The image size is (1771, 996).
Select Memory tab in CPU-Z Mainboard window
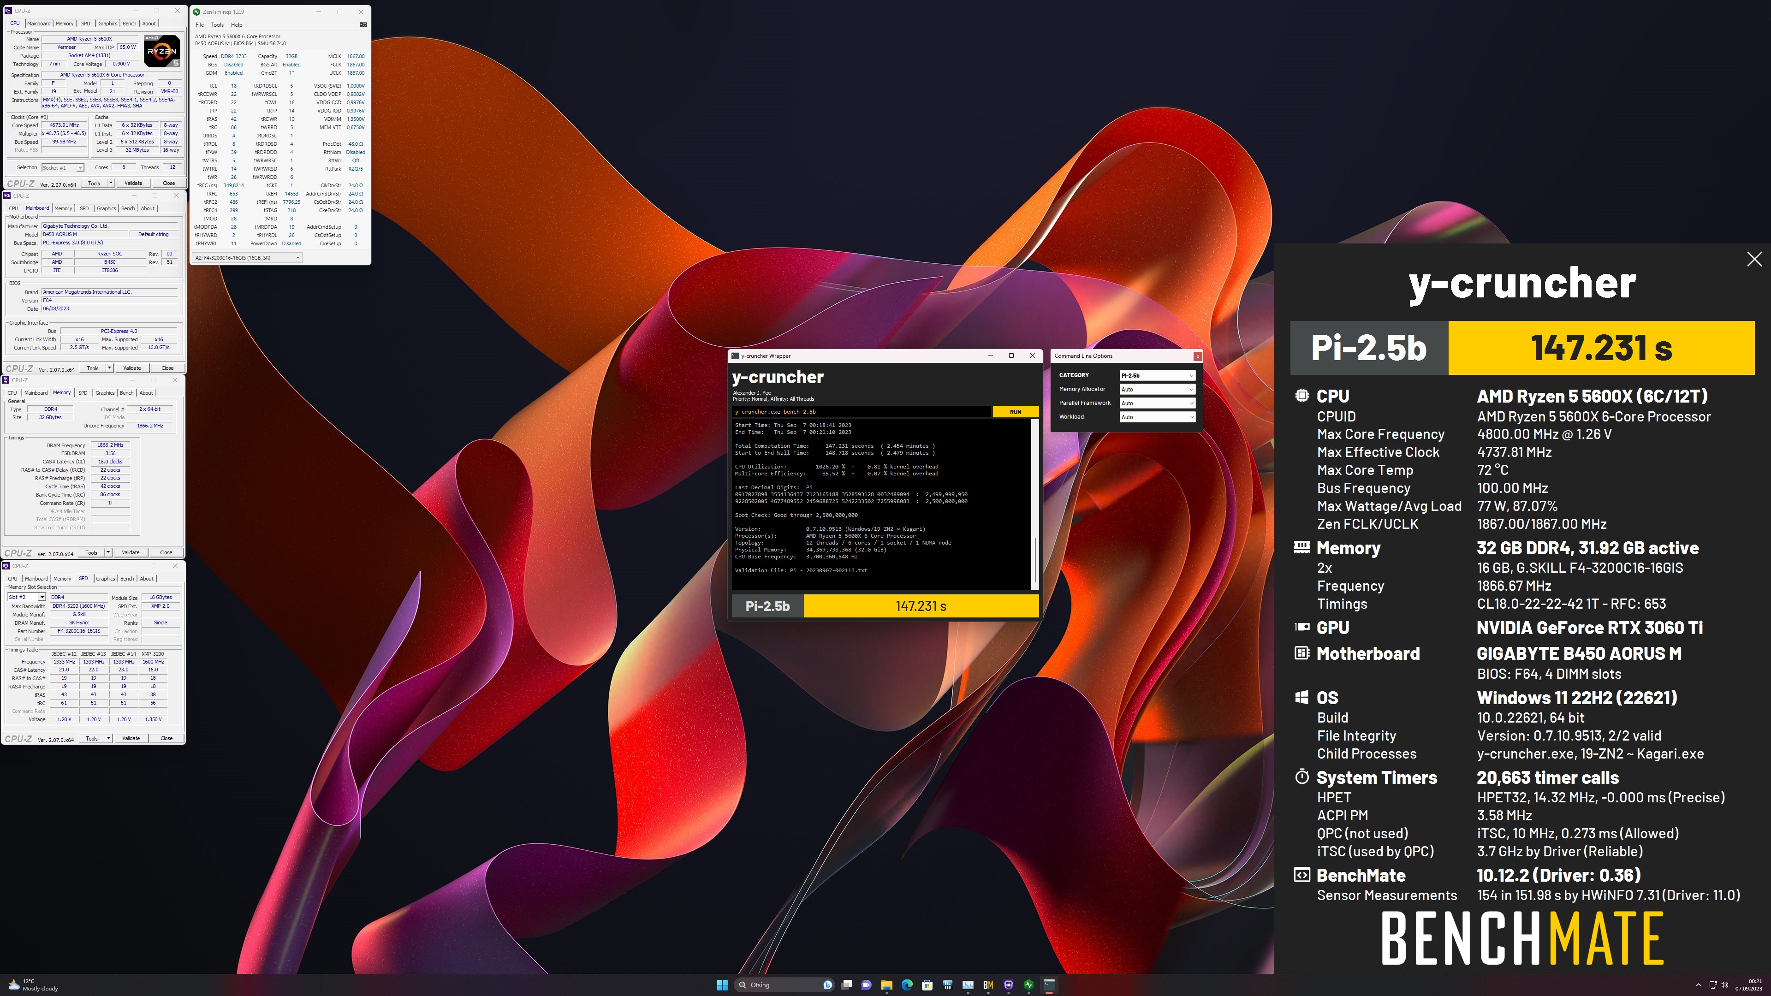63,208
